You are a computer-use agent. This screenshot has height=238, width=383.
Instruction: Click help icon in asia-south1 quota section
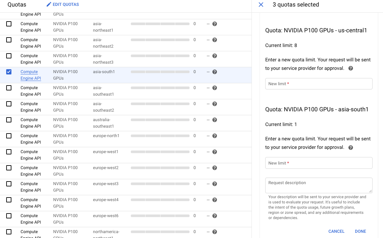click(350, 148)
